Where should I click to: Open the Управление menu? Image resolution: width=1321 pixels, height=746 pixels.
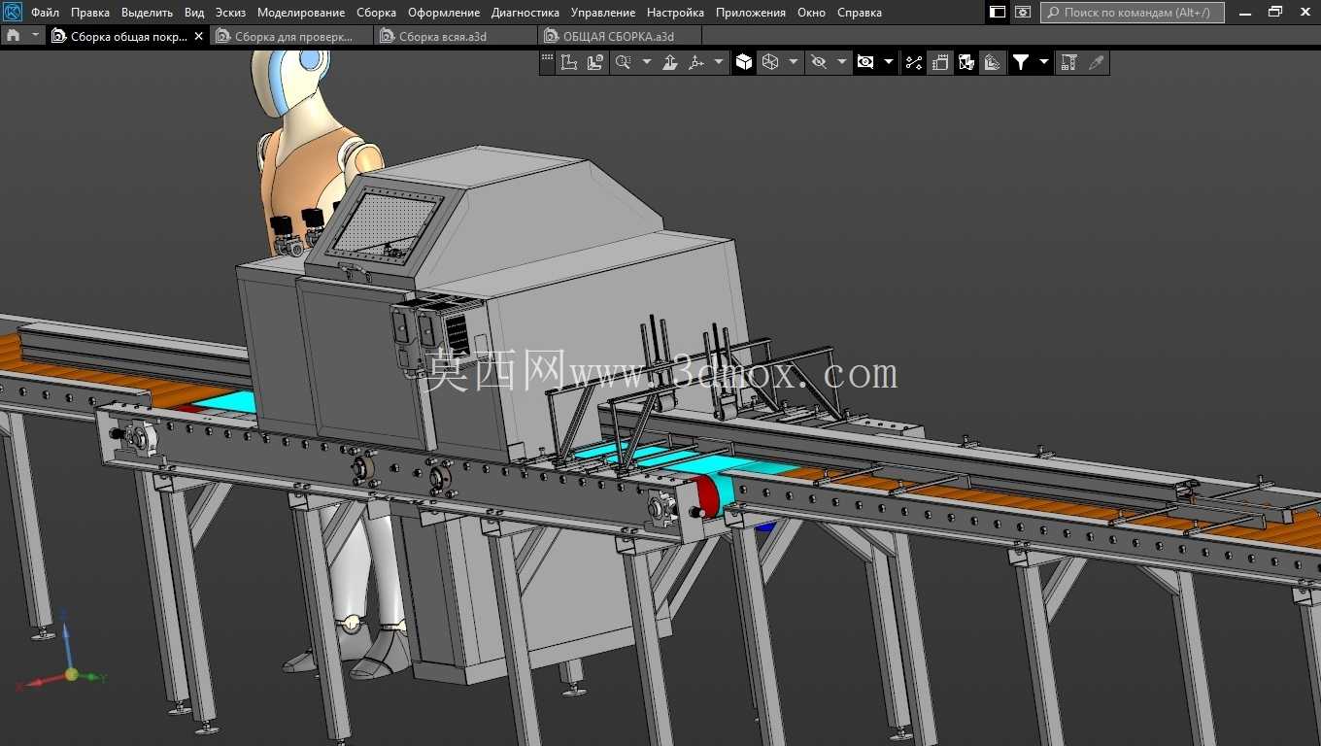click(603, 13)
